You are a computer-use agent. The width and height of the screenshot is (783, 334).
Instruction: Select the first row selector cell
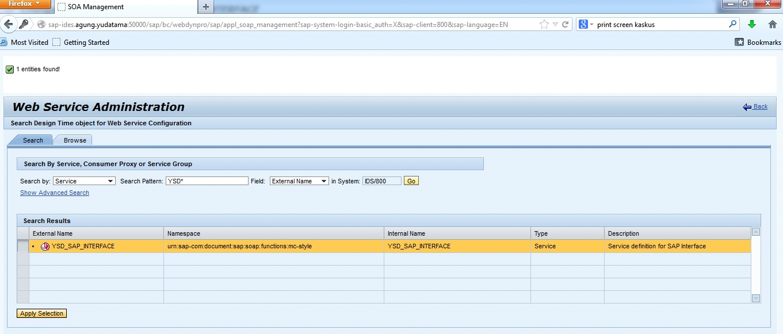click(23, 246)
